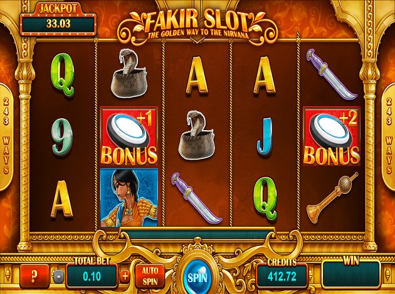Click the total bet value field
The width and height of the screenshot is (395, 294).
click(x=92, y=276)
